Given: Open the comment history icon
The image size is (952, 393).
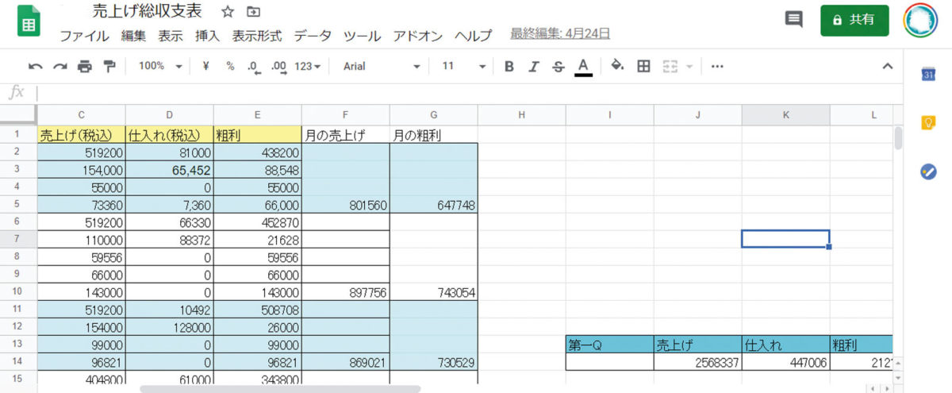Looking at the screenshot, I should coord(793,20).
